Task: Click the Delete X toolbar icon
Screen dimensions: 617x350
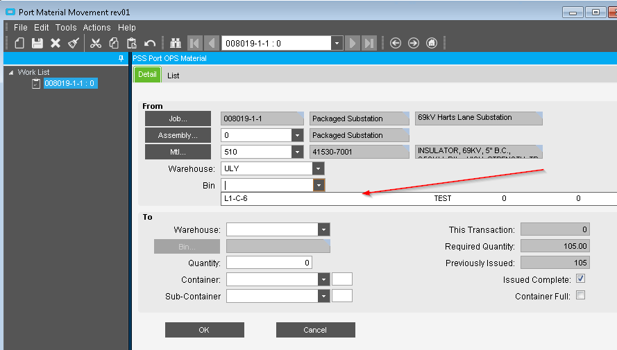Action: (x=56, y=43)
